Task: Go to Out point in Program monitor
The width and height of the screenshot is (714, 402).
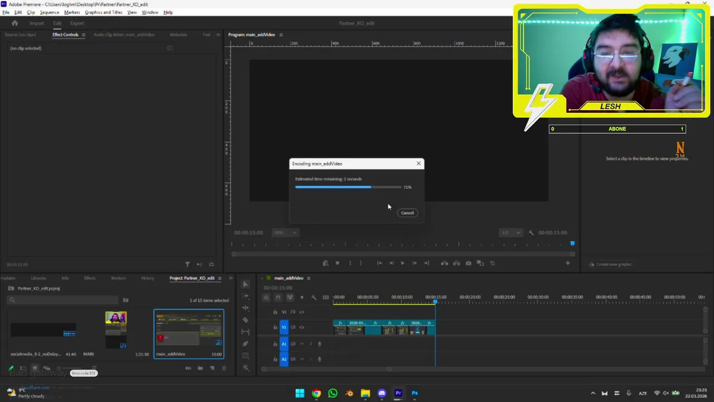Action: 426,263
